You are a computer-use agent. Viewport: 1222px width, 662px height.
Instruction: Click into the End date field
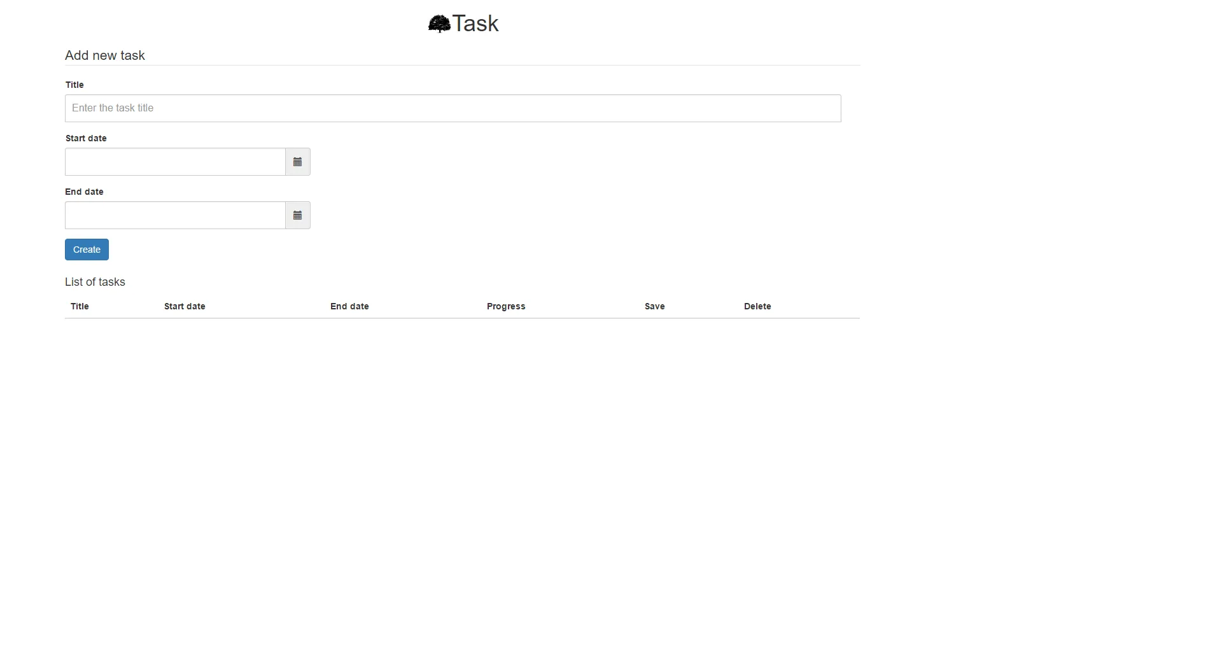tap(175, 215)
